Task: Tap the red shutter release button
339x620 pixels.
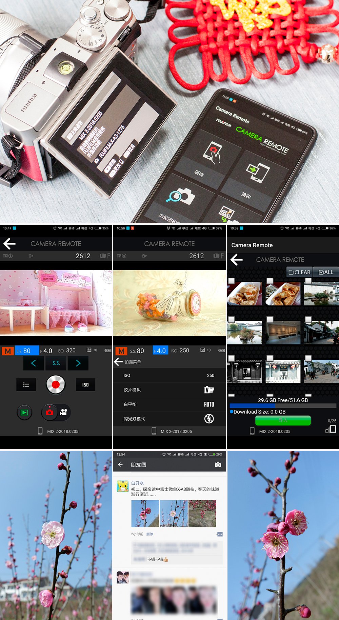Action: pyautogui.click(x=56, y=384)
